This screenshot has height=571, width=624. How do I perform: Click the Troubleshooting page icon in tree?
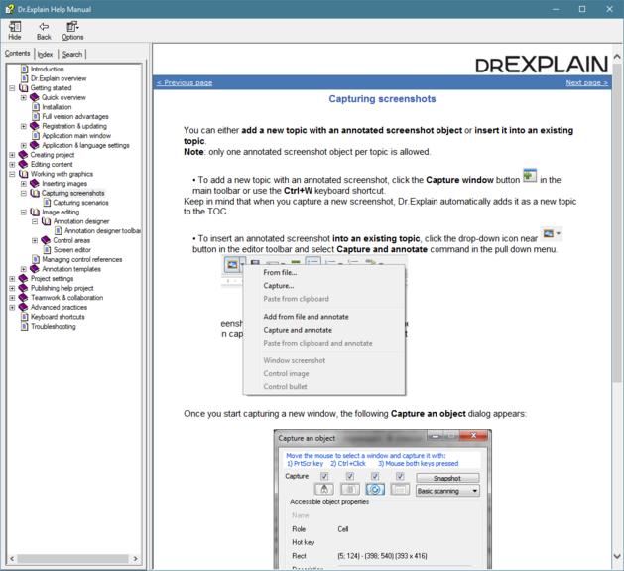[x=25, y=326]
